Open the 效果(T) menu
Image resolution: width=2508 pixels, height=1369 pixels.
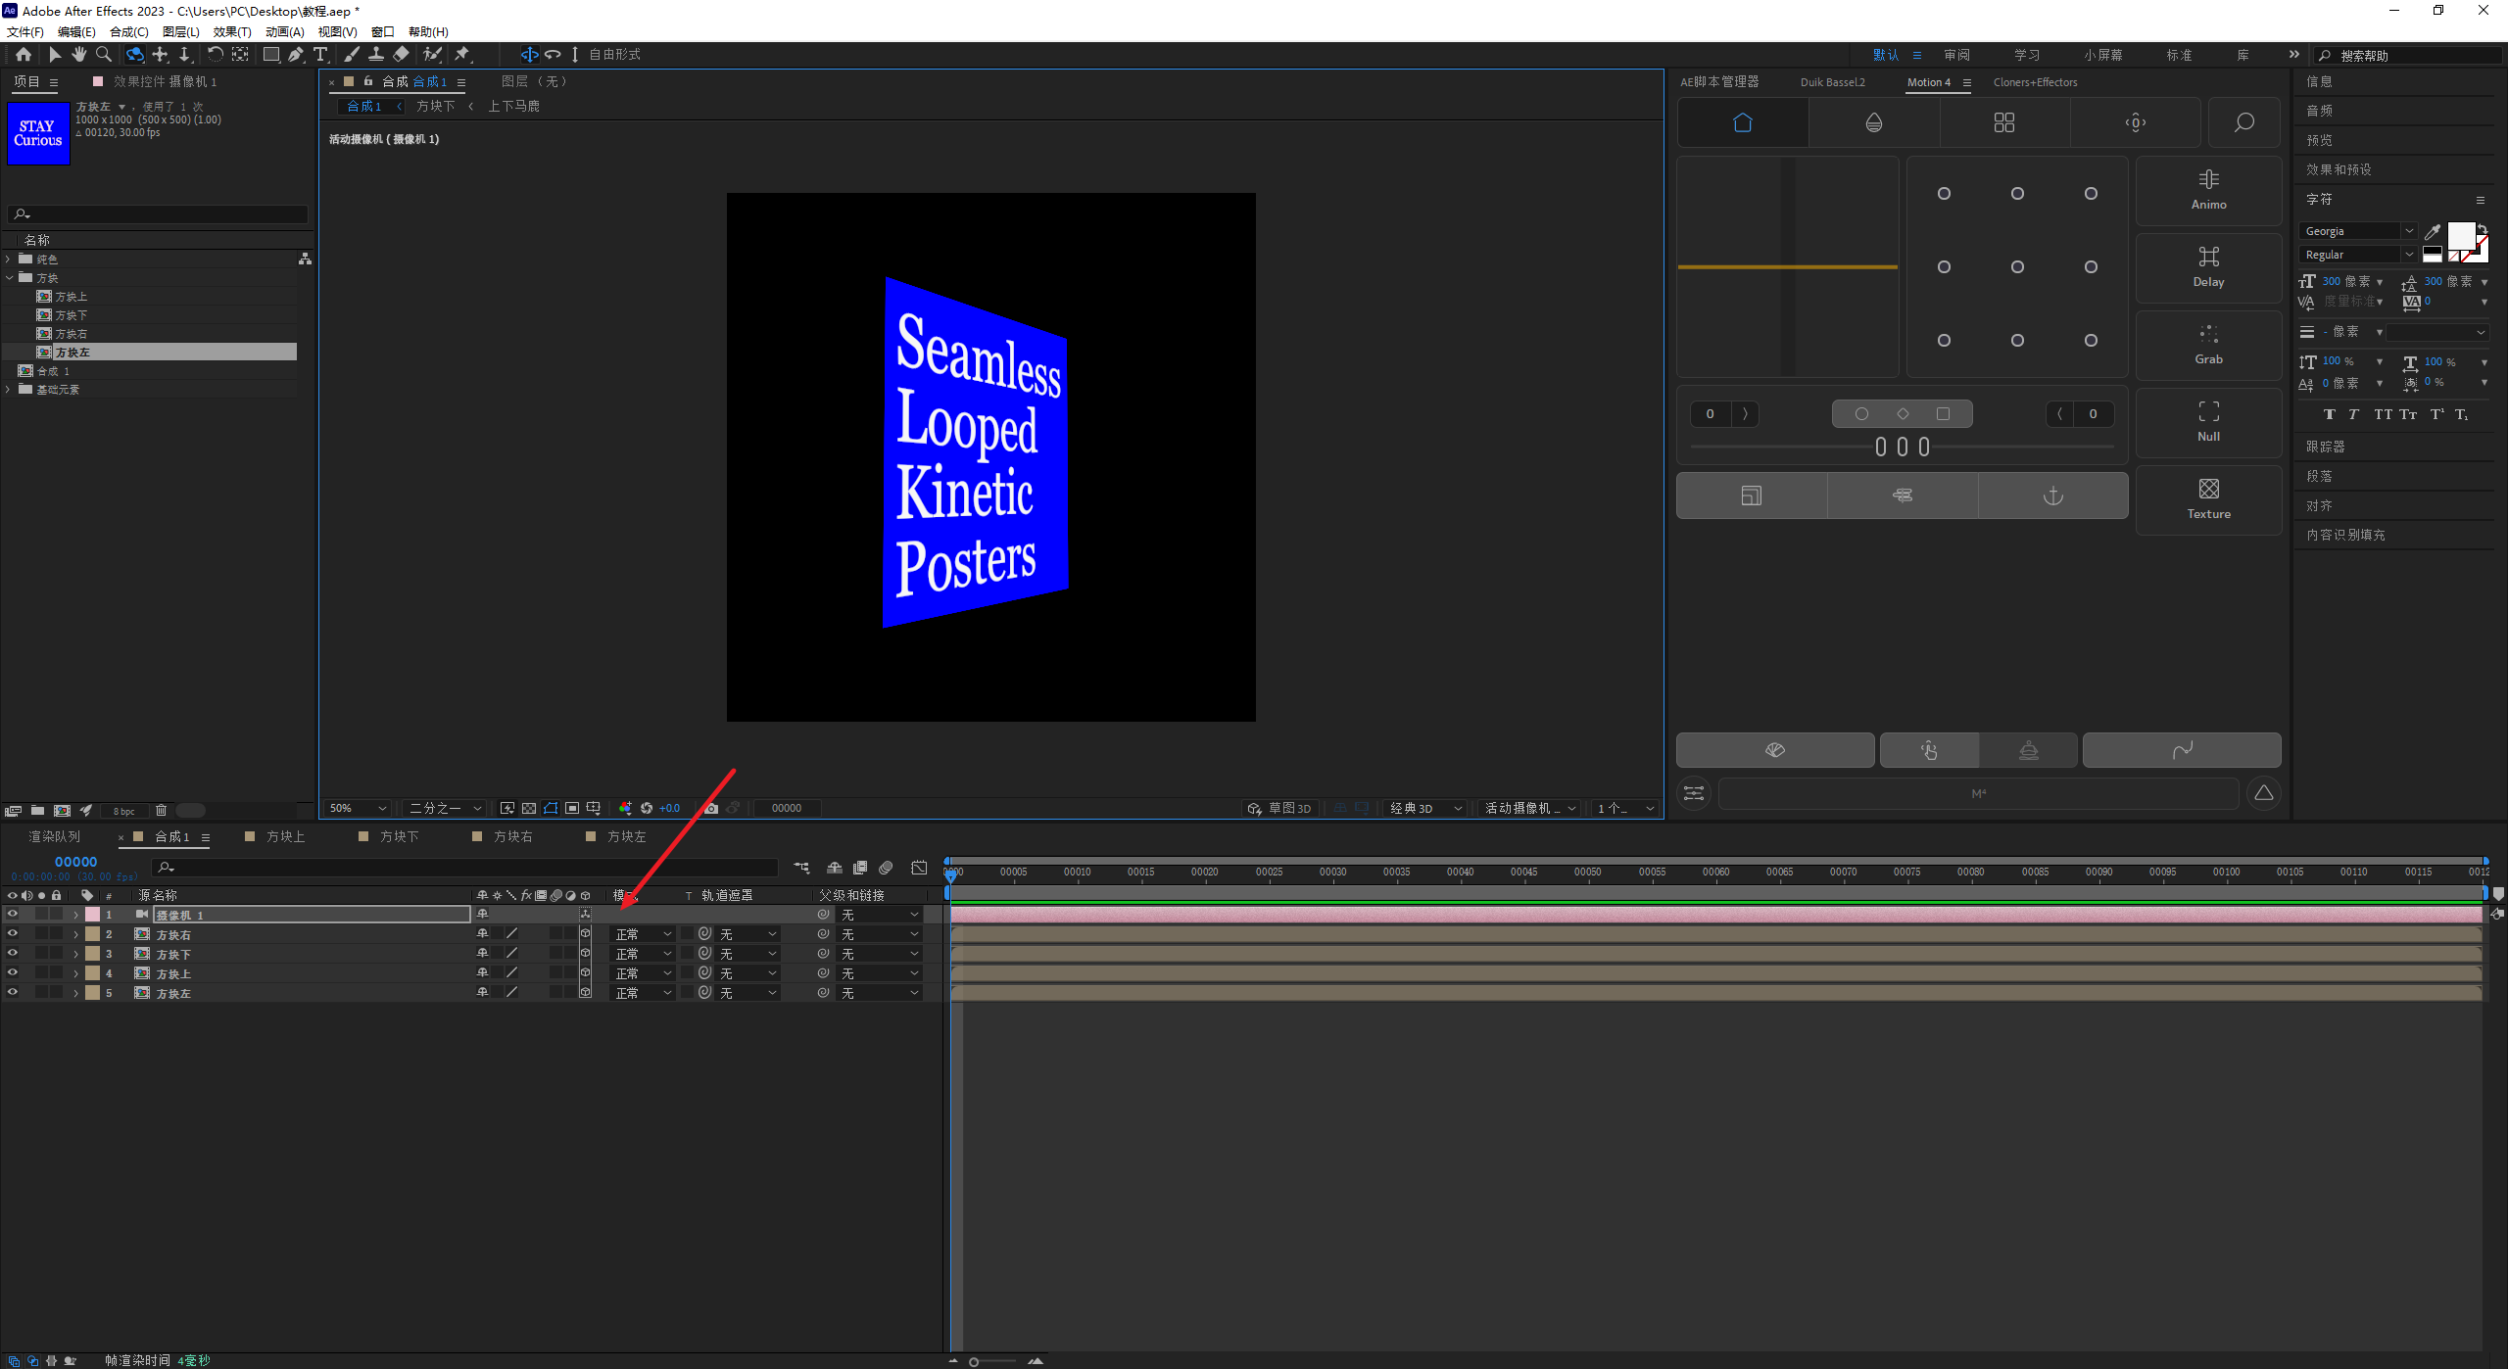232,32
